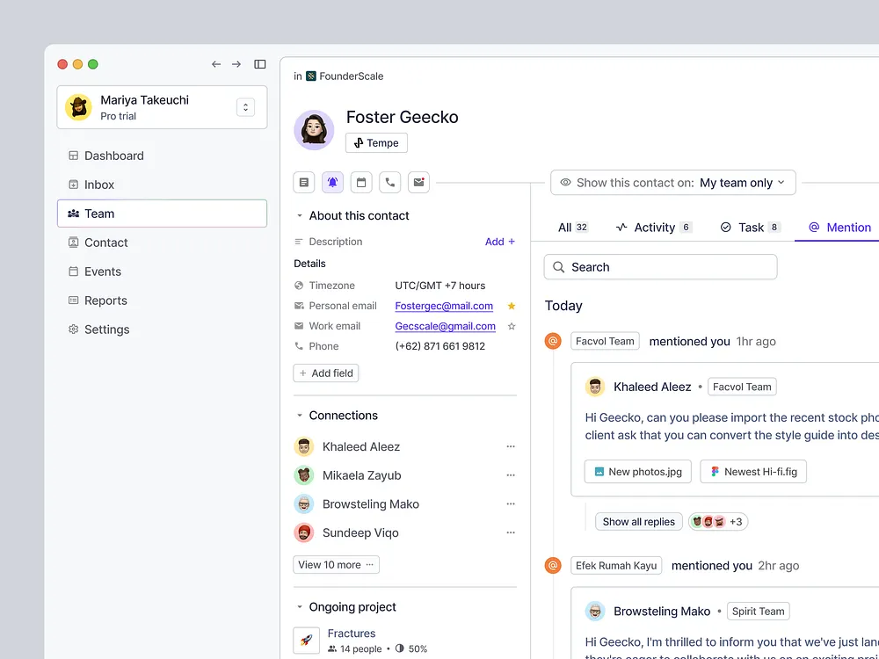Click the Efek Rumah Kayu tag

(x=616, y=565)
